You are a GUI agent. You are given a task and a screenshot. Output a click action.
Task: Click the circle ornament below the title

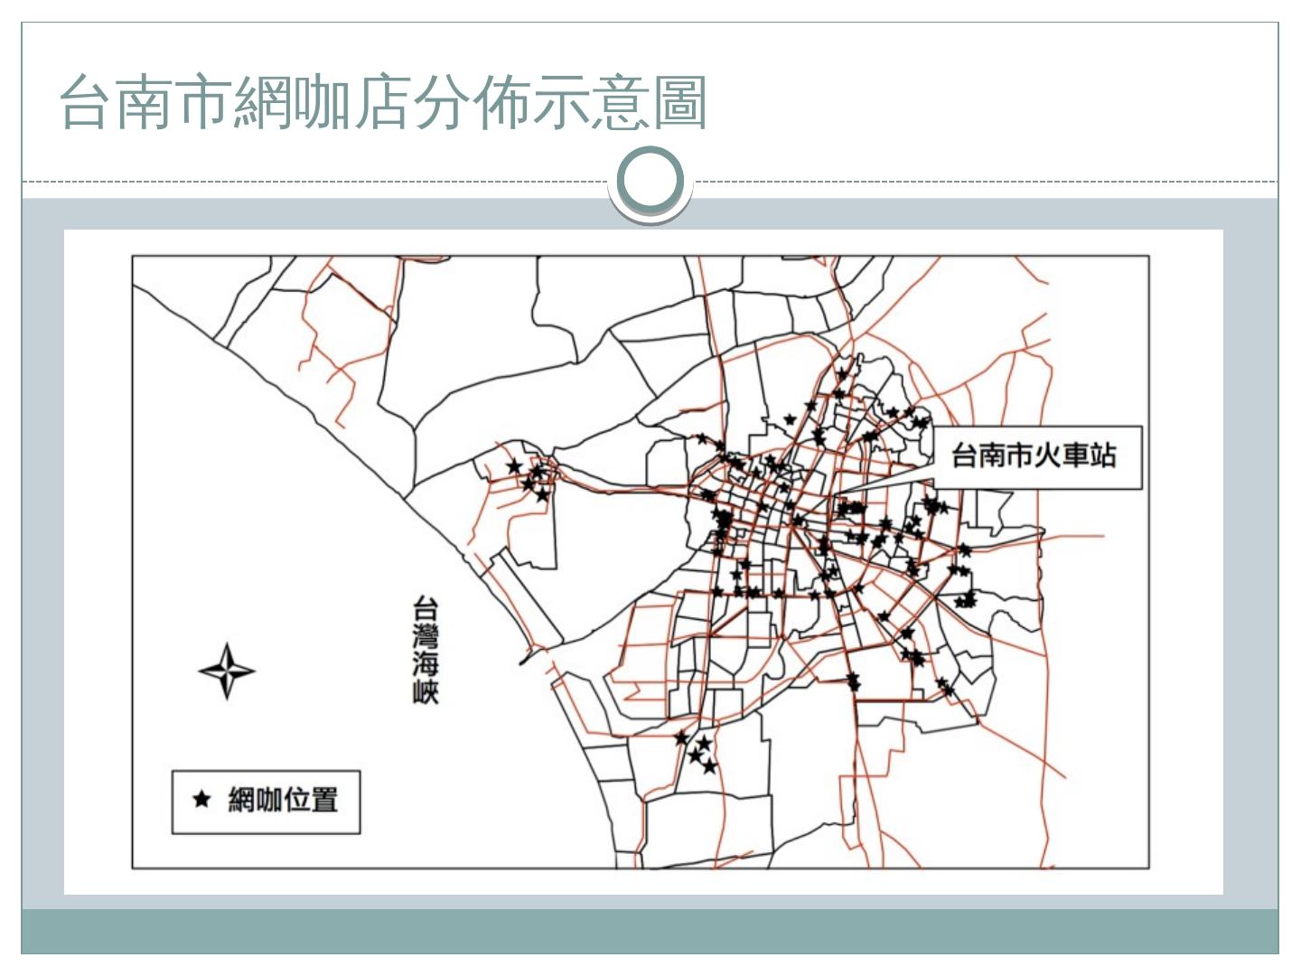pos(650,181)
